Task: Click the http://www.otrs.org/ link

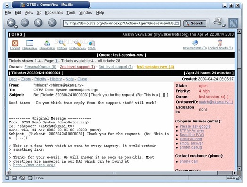Action: point(34,165)
